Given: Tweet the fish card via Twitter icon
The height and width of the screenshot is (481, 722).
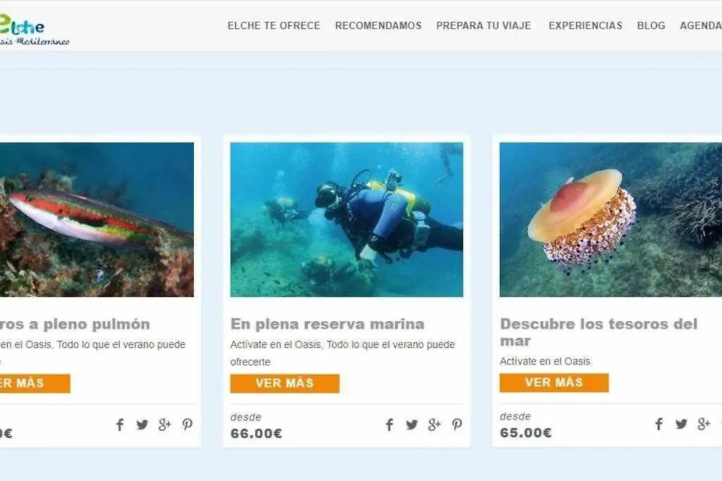Looking at the screenshot, I should (142, 425).
